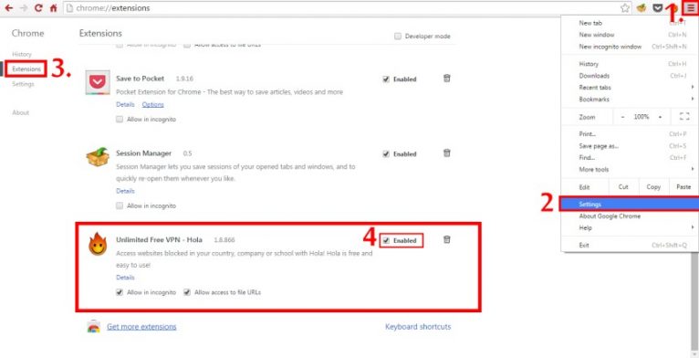The height and width of the screenshot is (358, 699).
Task: Open Details link for Save to Pocket
Action: tap(125, 104)
